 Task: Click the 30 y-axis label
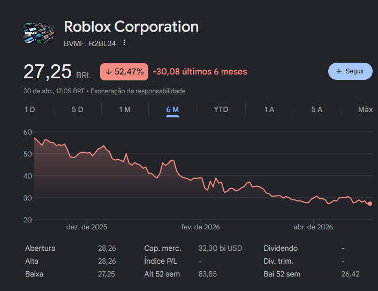click(x=28, y=198)
